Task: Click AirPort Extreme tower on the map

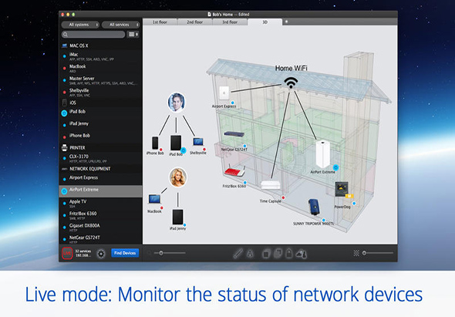Action: [322, 153]
